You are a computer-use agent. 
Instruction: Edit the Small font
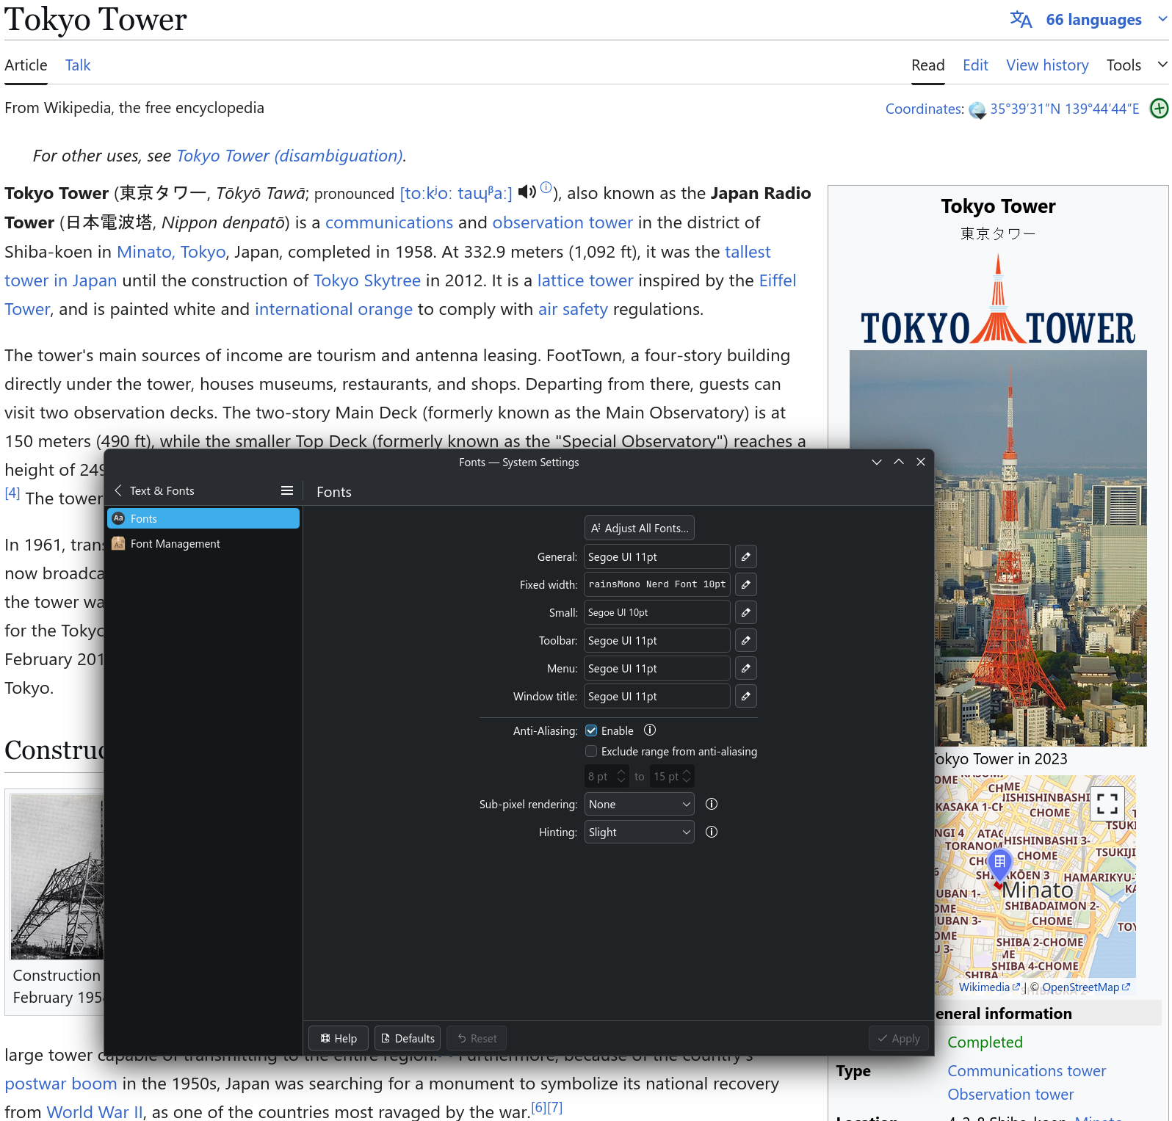click(x=745, y=612)
